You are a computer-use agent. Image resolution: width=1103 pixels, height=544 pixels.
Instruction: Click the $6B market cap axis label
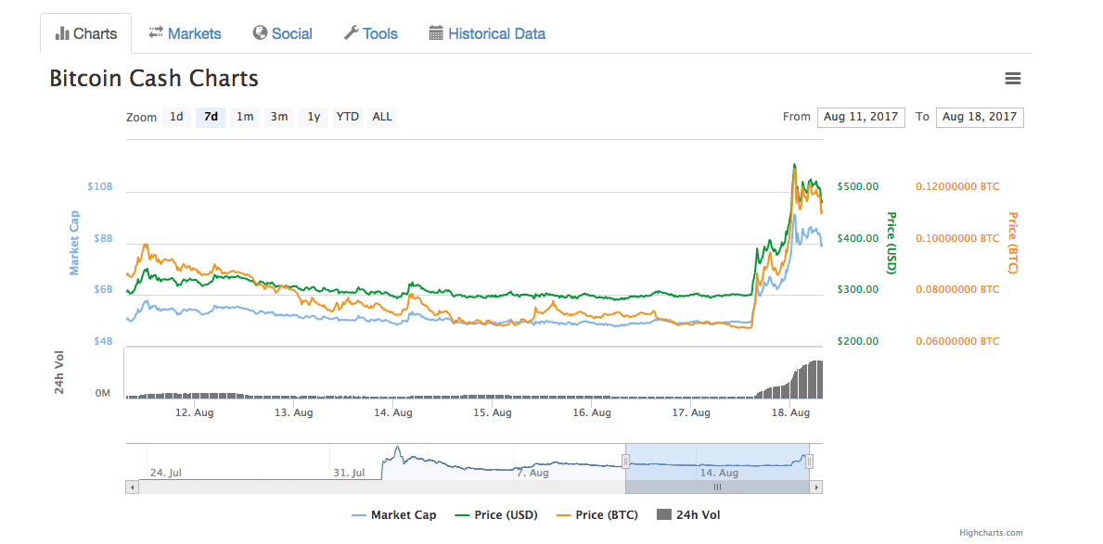coord(101,289)
